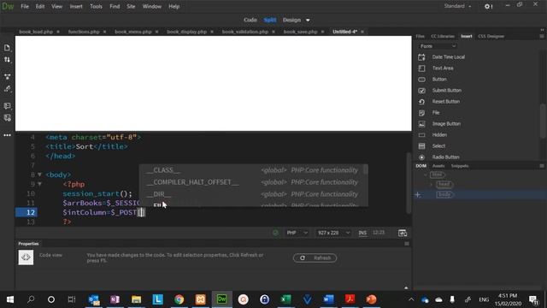Select the body node in DOM panel
Image resolution: width=547 pixels, height=308 pixels.
tap(444, 194)
